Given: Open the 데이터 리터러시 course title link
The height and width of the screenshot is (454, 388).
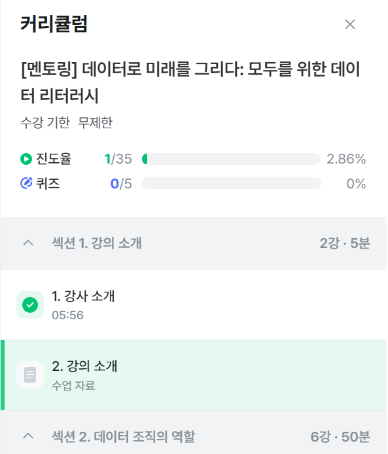Looking at the screenshot, I should point(190,82).
